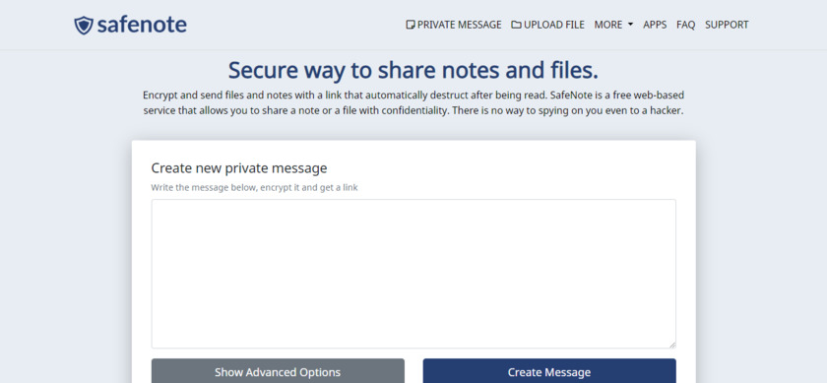
Task: Click the safenote shield logo icon
Action: (84, 26)
